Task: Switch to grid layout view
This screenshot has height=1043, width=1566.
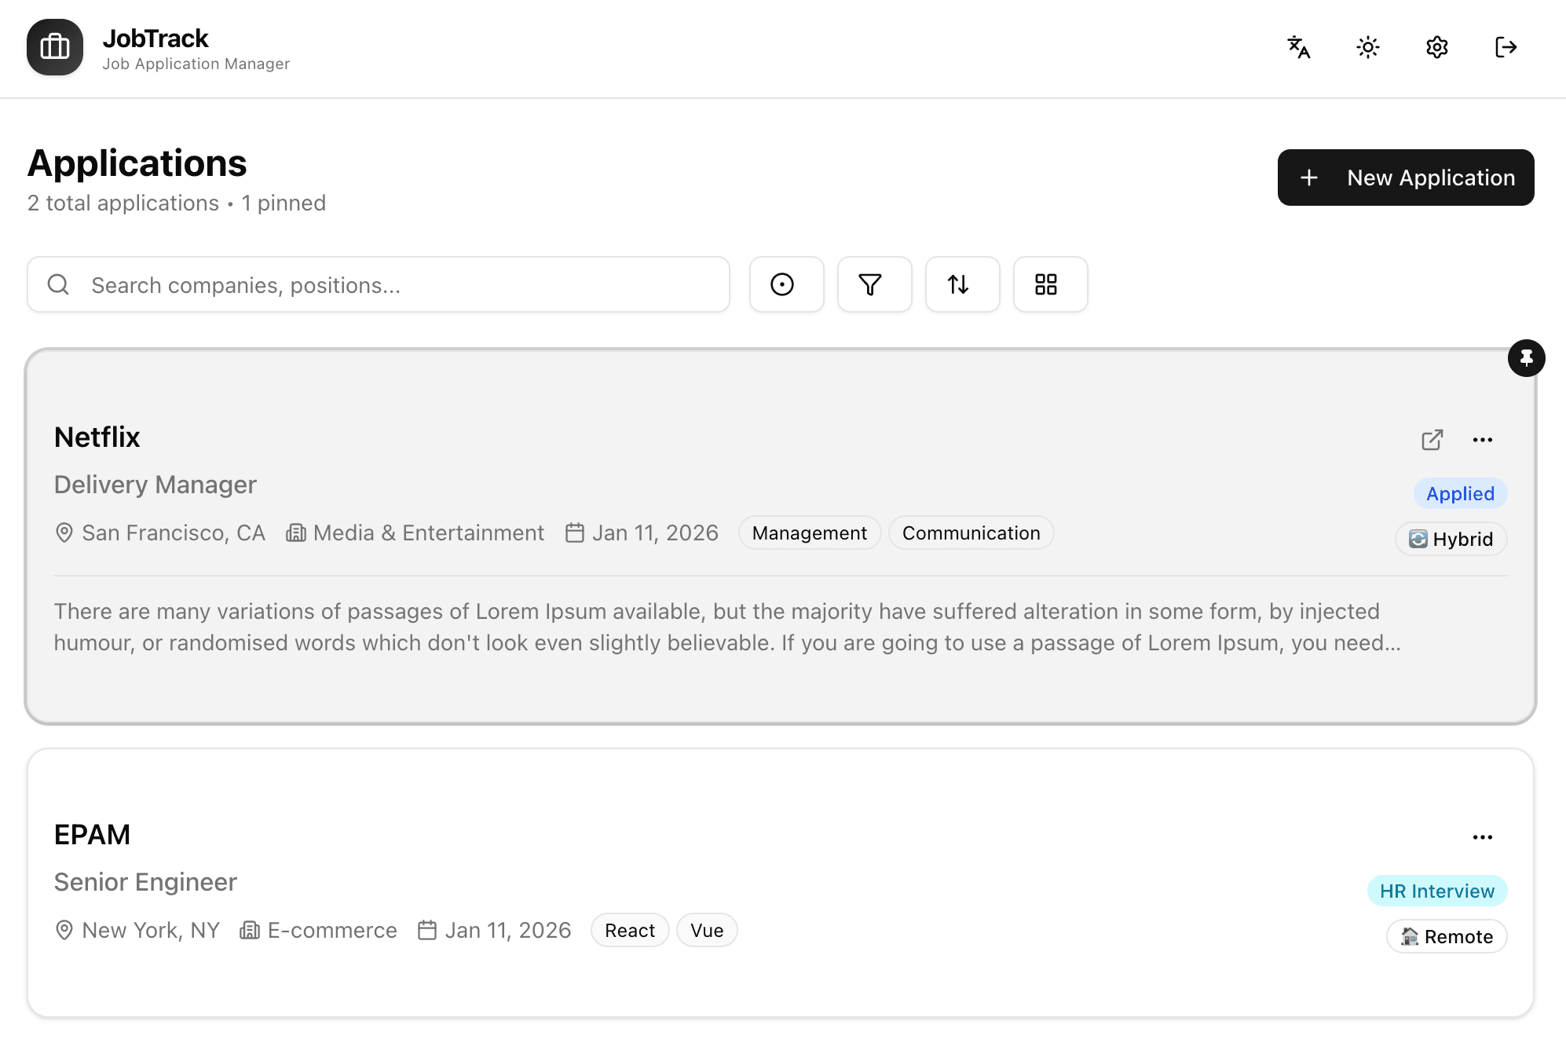Action: [x=1049, y=284]
